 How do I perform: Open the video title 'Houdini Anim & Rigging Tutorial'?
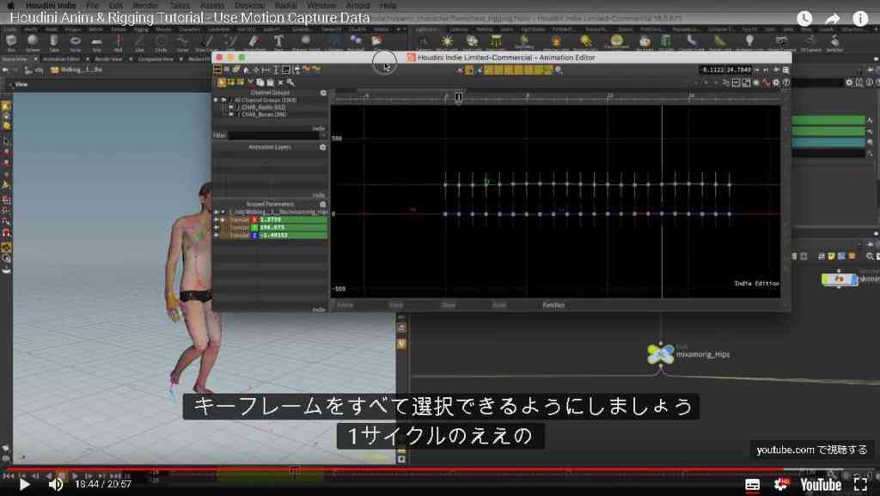[x=190, y=18]
